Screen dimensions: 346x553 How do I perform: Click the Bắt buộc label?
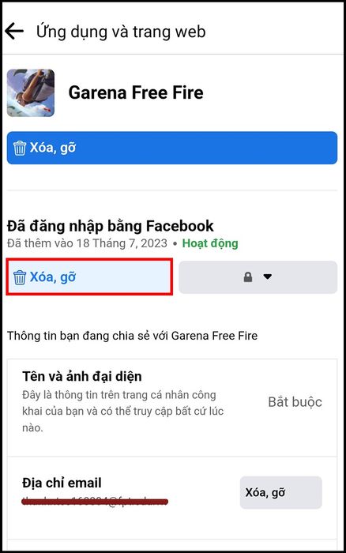point(295,402)
